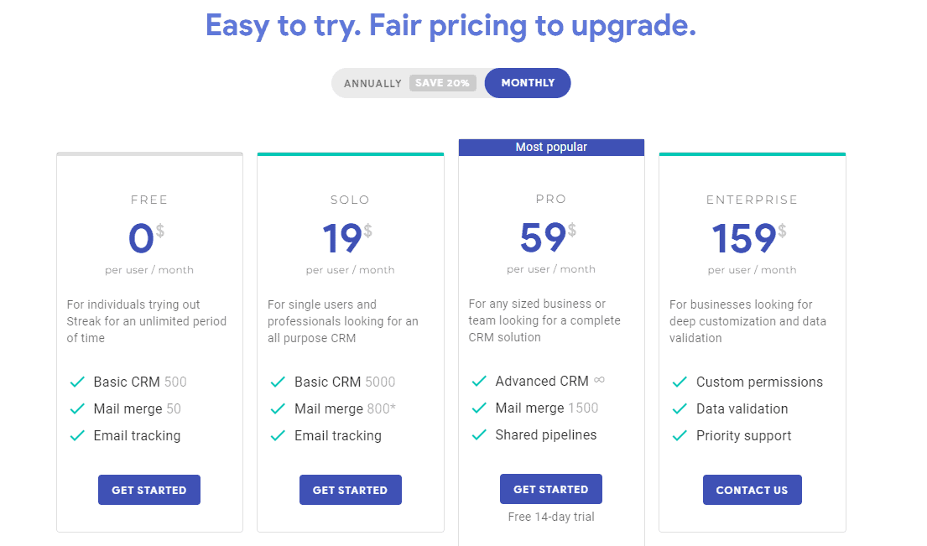Screen dimensions: 927x546
Task: Click GET STARTED under the Solo plan
Action: 350,489
